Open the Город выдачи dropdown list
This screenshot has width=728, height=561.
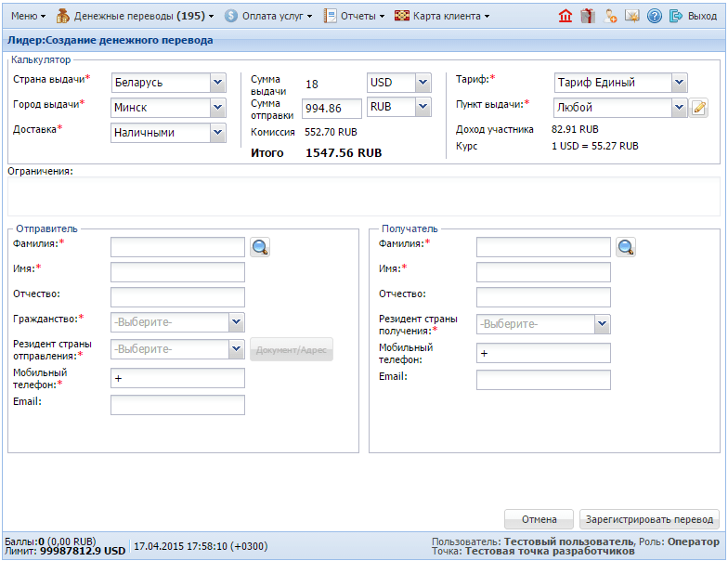click(x=218, y=108)
